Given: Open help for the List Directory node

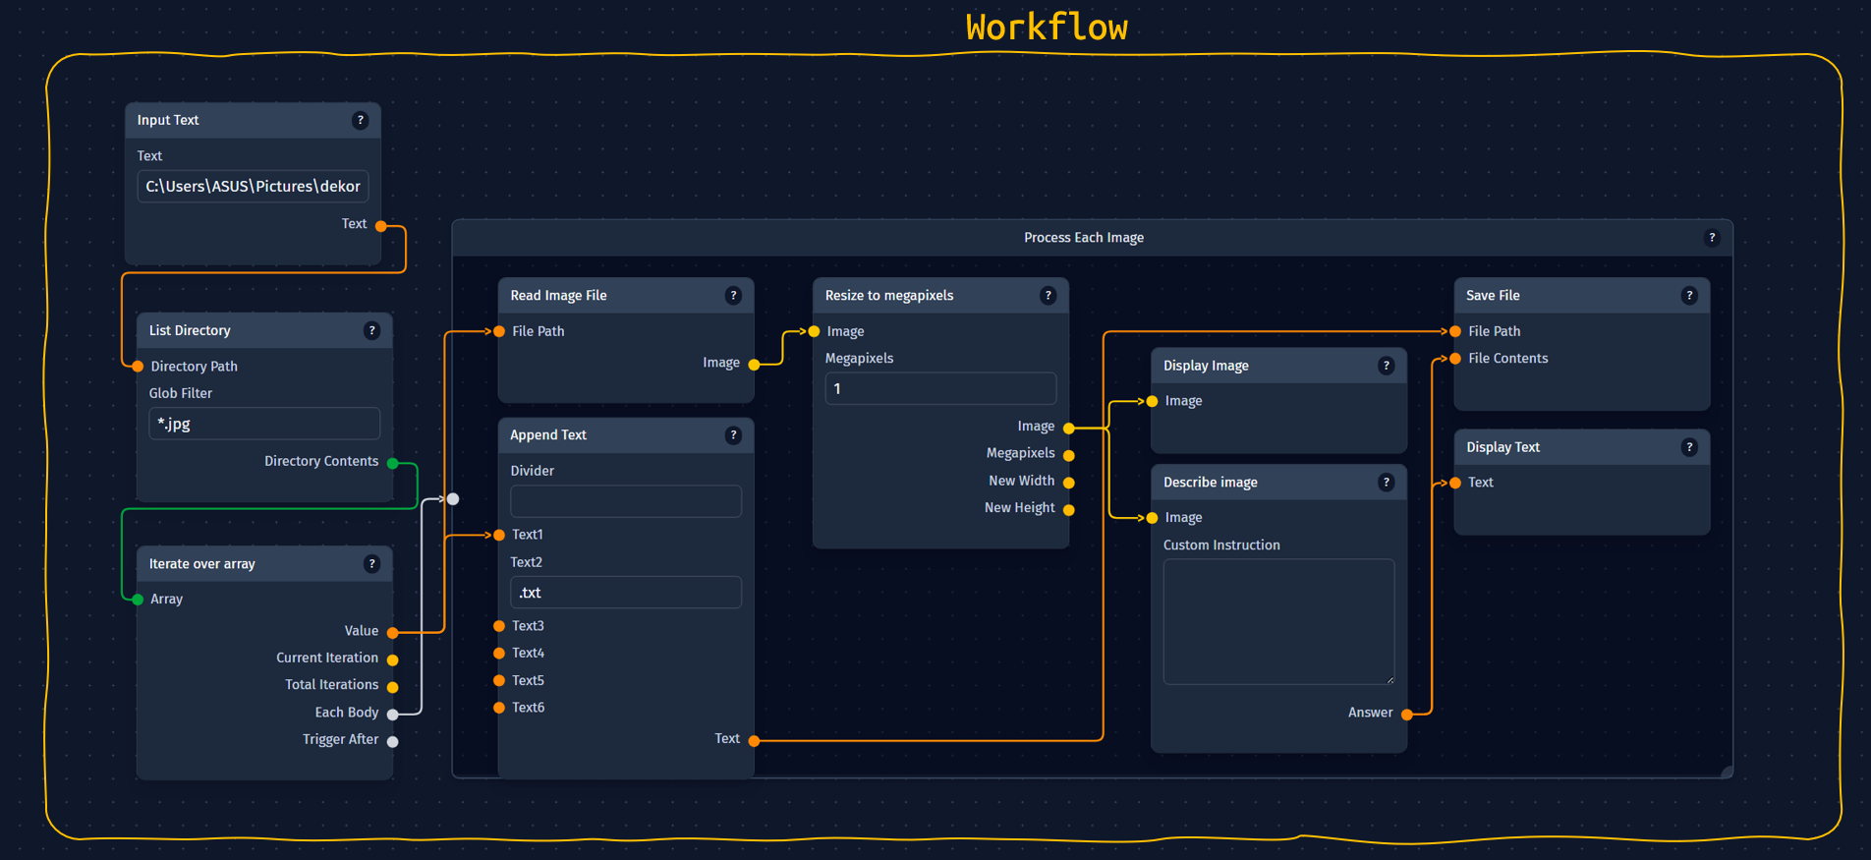Looking at the screenshot, I should coord(371,330).
